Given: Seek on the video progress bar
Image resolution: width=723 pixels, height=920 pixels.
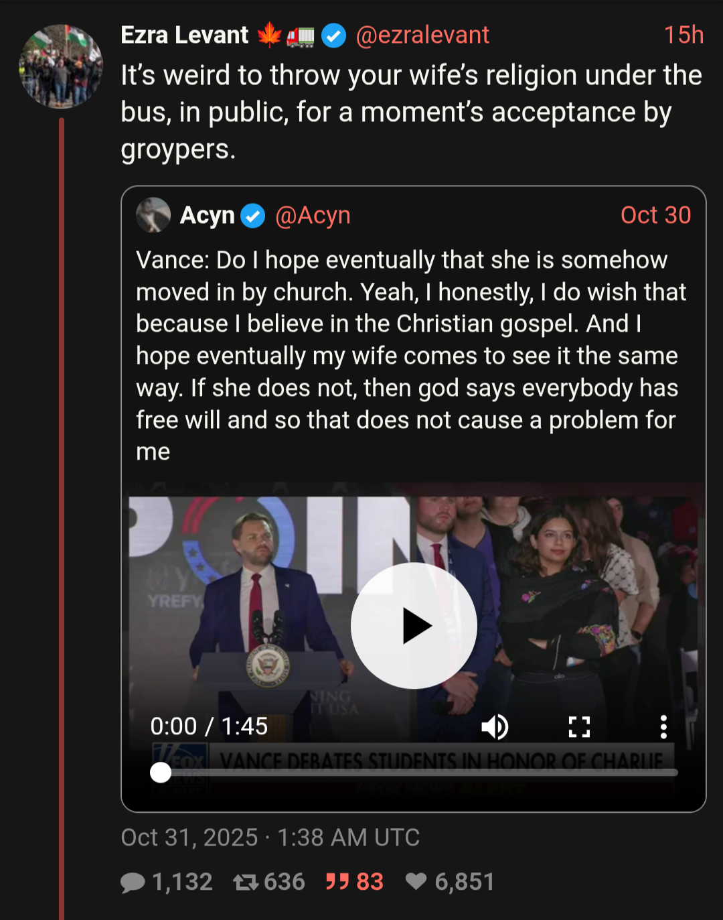Looking at the screenshot, I should click(x=415, y=773).
